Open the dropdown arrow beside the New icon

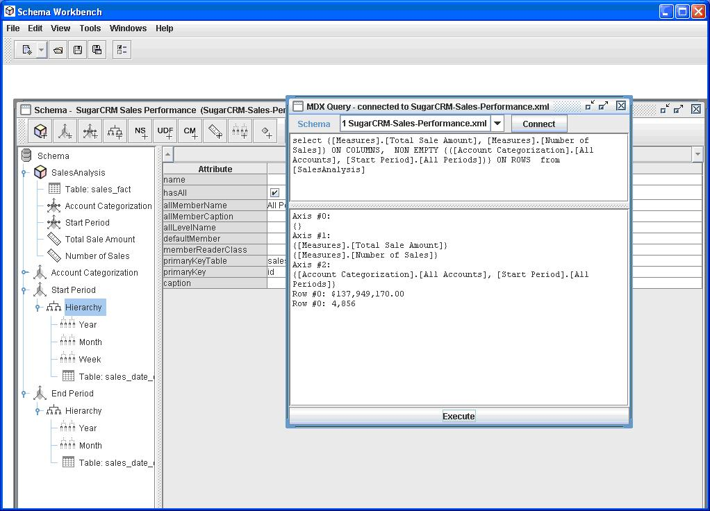tap(42, 50)
